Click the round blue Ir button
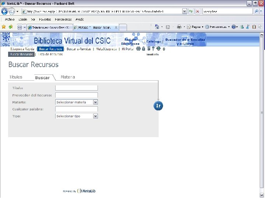 pyautogui.click(x=158, y=106)
